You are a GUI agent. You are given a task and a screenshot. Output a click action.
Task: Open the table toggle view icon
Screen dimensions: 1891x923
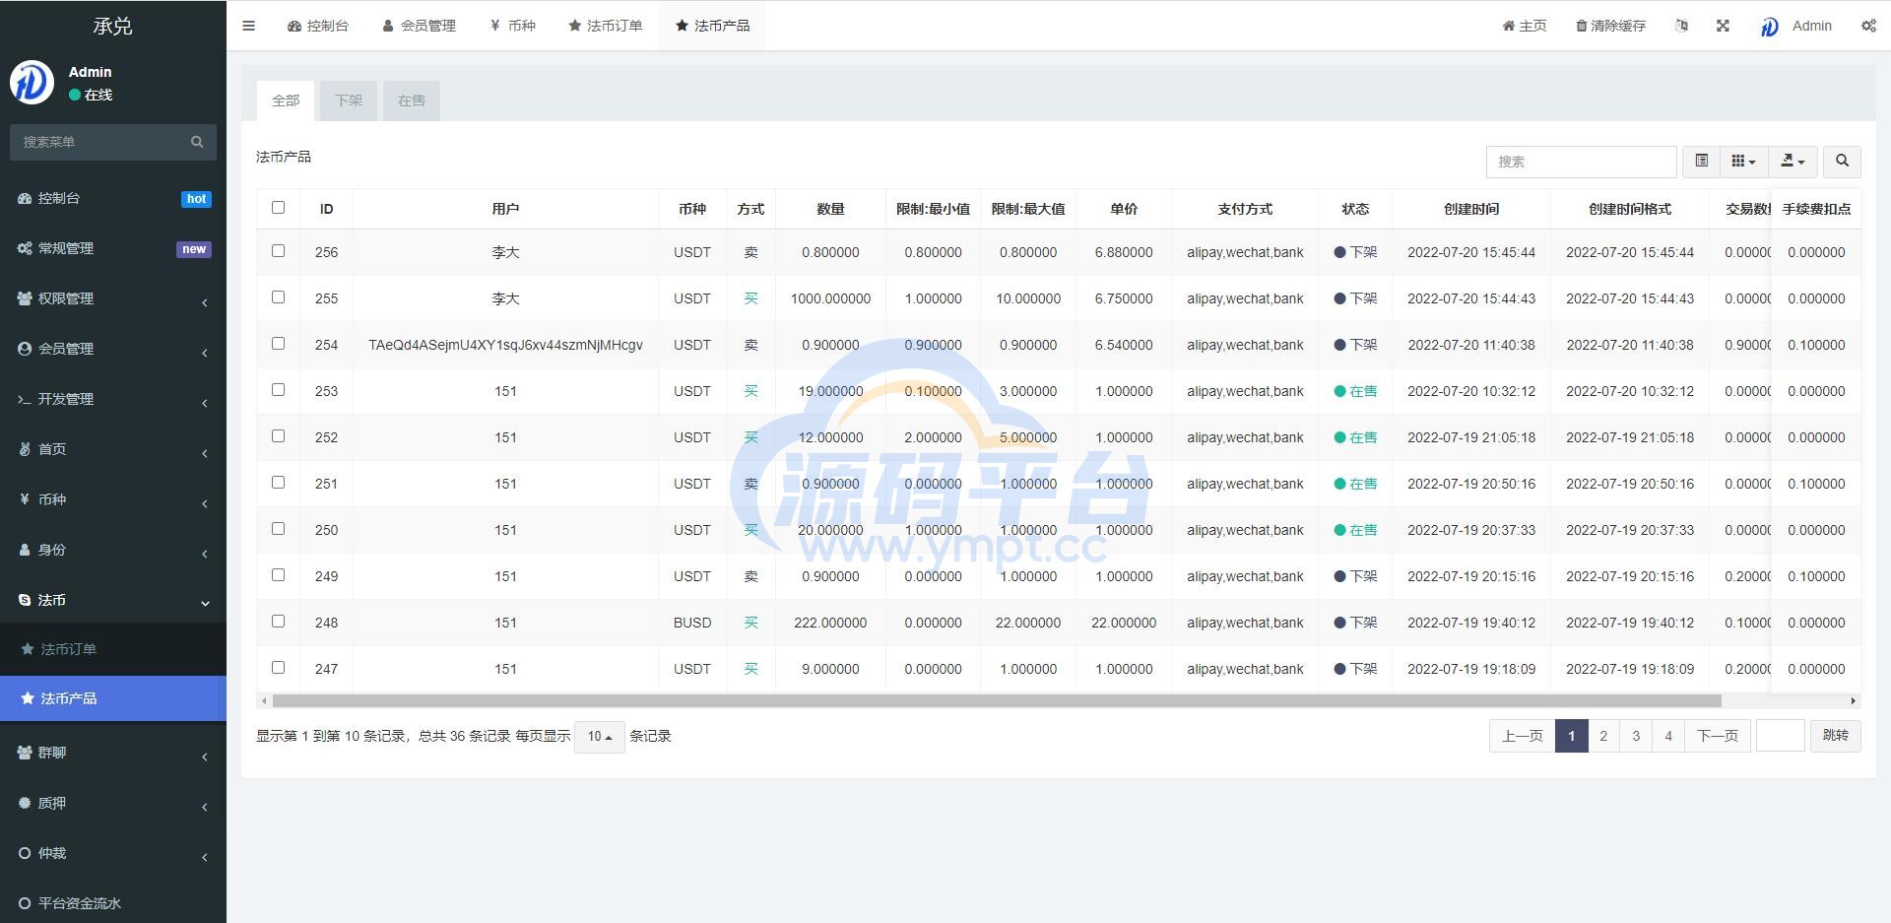(x=1701, y=161)
